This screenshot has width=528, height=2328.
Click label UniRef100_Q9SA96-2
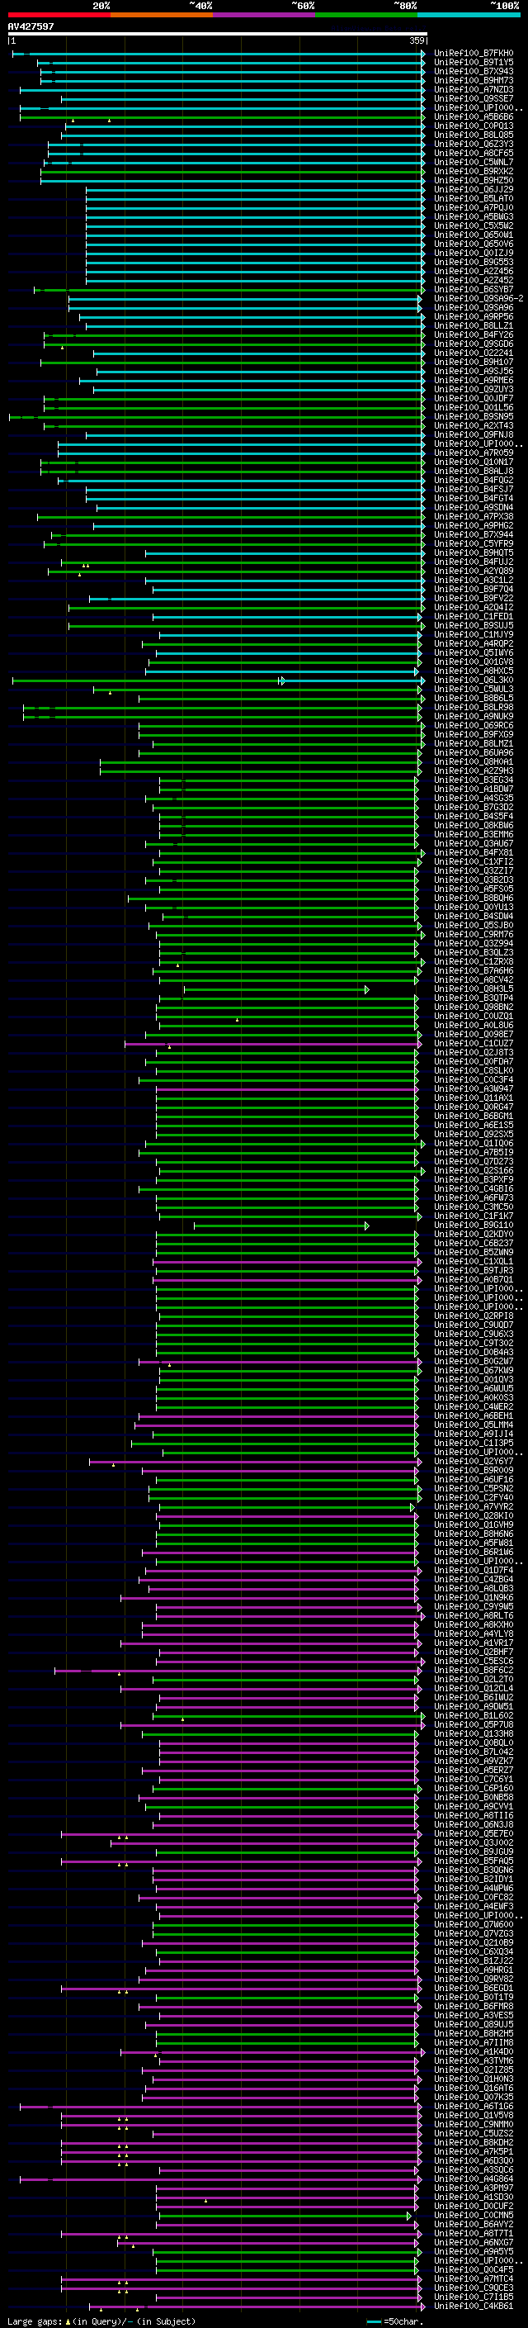coord(478,298)
